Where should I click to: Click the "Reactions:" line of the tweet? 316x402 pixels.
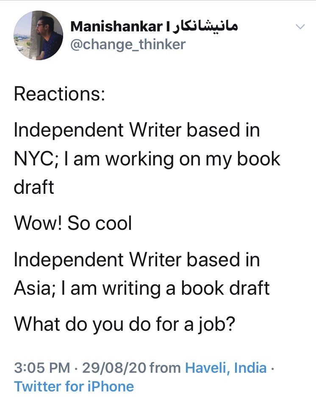pos(59,94)
